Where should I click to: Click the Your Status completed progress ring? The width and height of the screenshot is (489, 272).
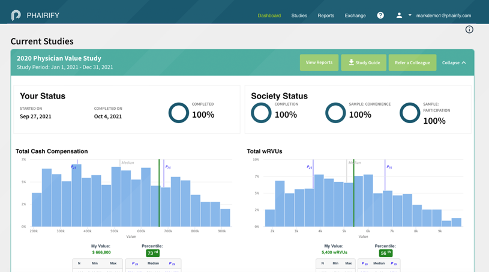coord(178,113)
